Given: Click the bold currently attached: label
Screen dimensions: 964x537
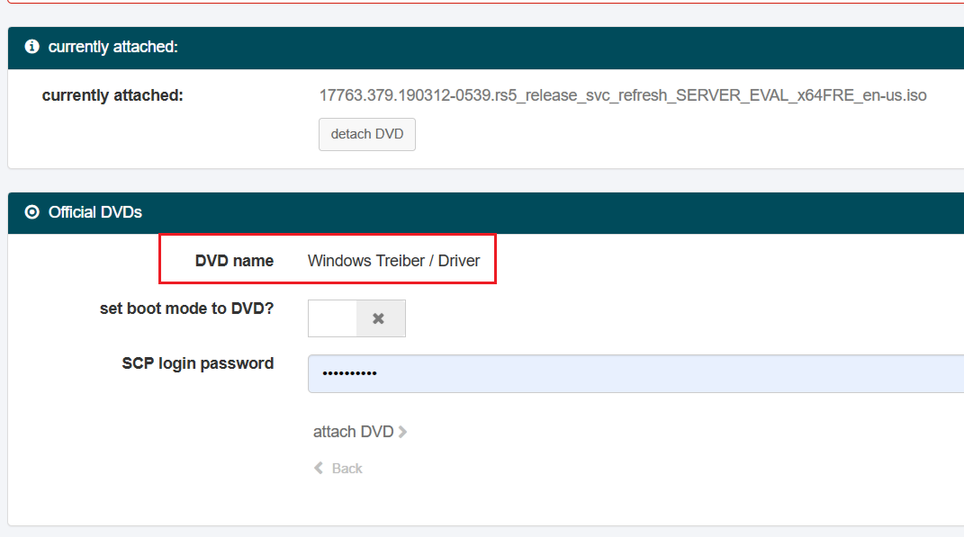Looking at the screenshot, I should click(113, 95).
